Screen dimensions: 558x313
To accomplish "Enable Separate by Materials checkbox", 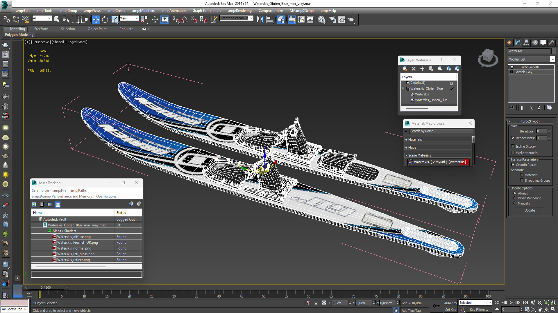I will click(x=522, y=175).
